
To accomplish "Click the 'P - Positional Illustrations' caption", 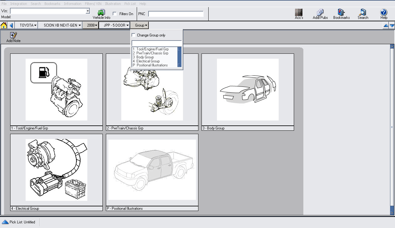I will [x=152, y=209].
